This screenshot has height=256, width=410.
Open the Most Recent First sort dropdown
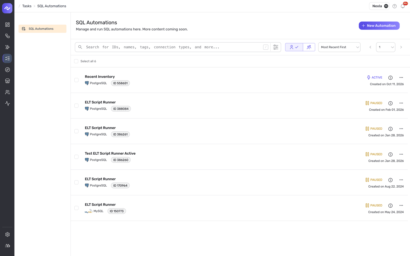(339, 47)
